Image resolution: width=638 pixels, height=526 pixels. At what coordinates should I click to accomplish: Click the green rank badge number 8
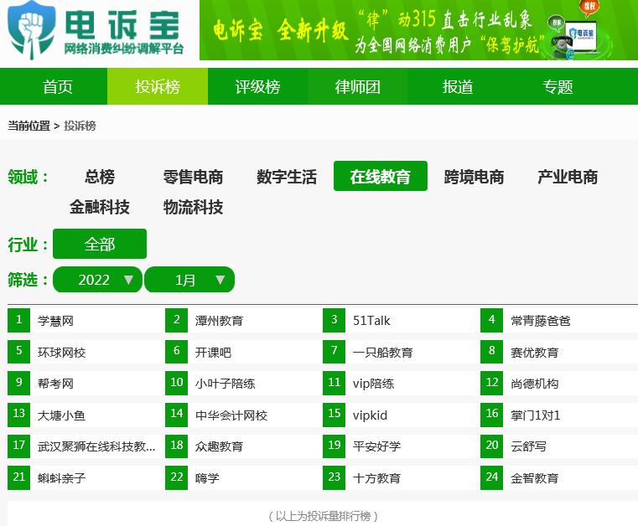(491, 352)
